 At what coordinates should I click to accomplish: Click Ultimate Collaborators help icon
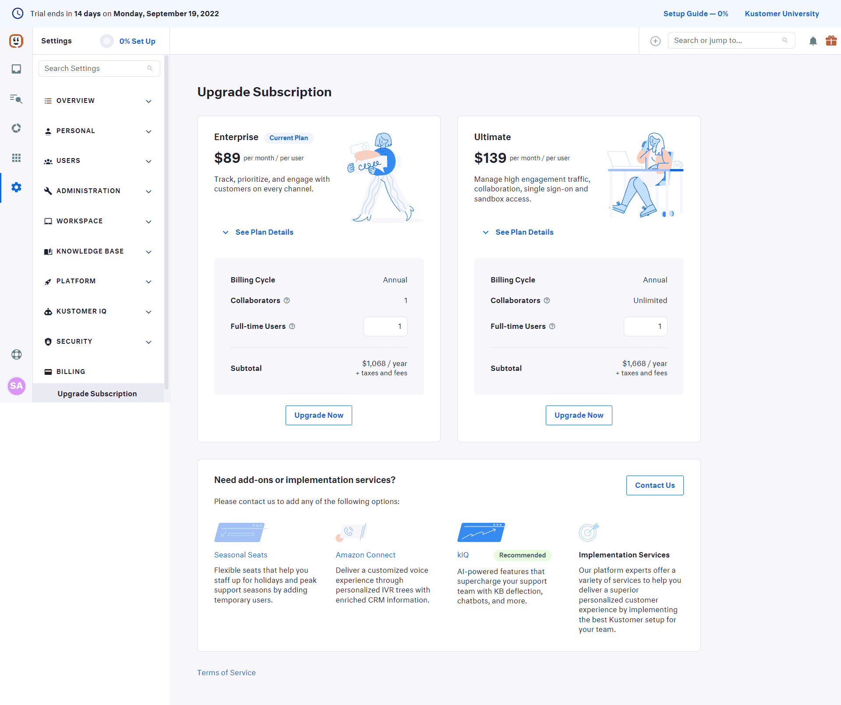547,300
